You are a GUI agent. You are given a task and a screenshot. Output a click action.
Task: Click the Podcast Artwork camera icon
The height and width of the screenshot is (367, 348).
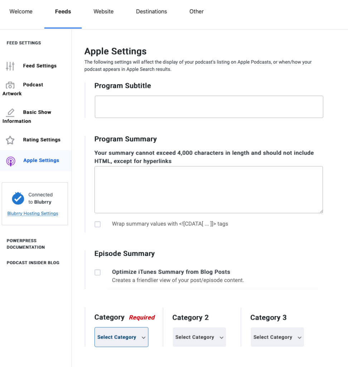pyautogui.click(x=10, y=85)
